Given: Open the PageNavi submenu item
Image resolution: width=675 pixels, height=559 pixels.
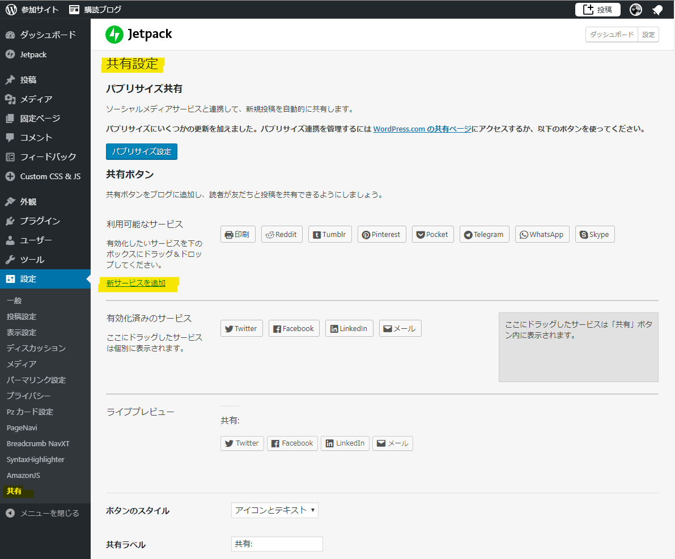Looking at the screenshot, I should point(22,427).
